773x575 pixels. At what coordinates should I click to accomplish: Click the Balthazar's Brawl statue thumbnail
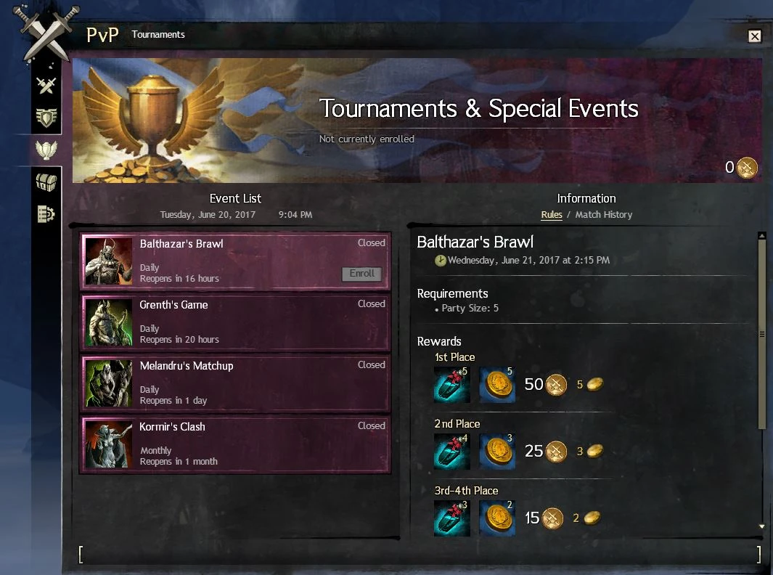pyautogui.click(x=109, y=261)
